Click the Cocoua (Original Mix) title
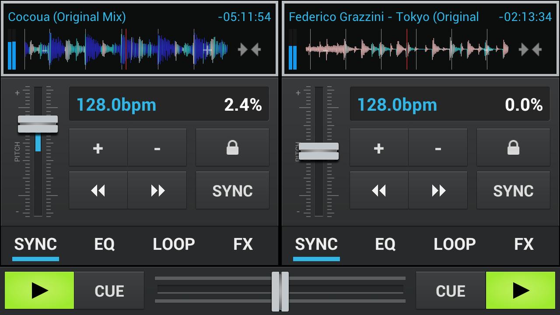This screenshot has height=315, width=560. click(67, 17)
